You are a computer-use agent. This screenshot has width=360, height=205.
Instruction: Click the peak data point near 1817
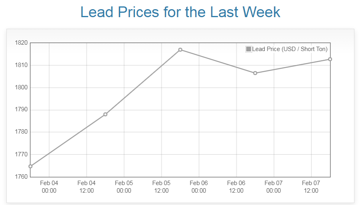[x=180, y=50]
